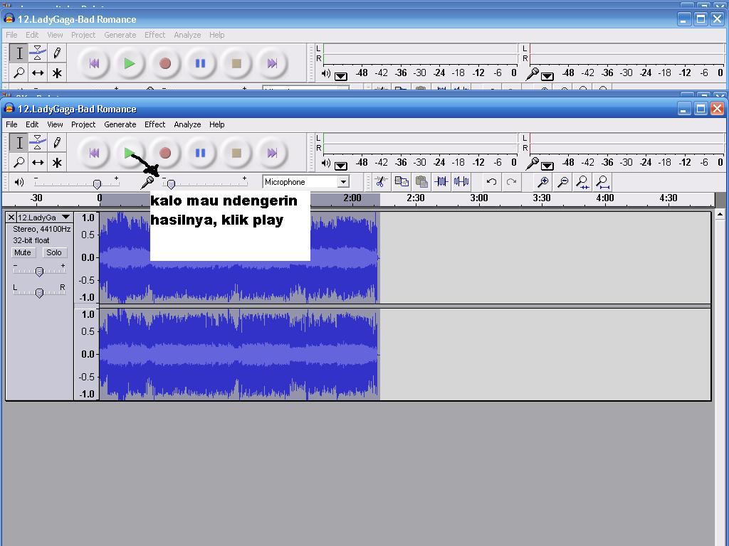Click the Paste icon in edit toolbar

[x=421, y=181]
